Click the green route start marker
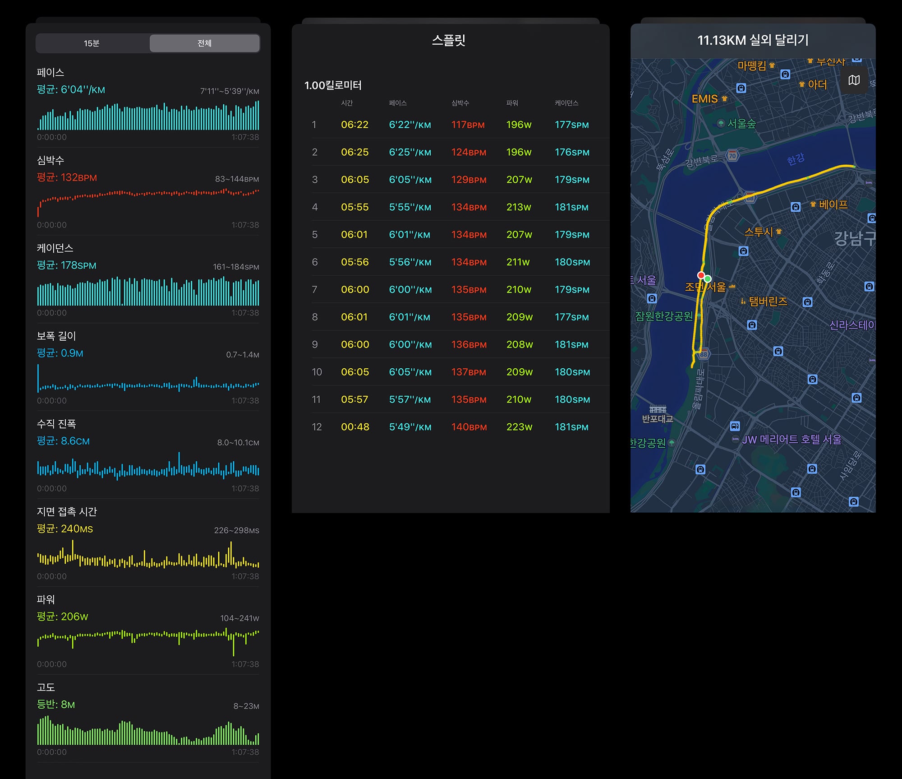The image size is (902, 779). pos(708,278)
